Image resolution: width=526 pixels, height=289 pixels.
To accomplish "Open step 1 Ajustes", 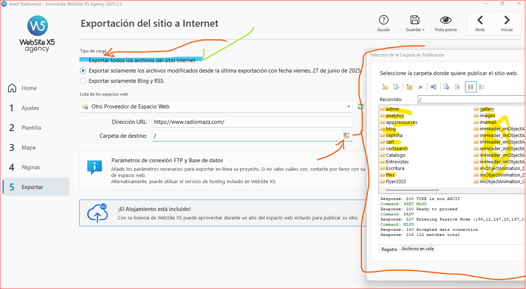I will 36,108.
